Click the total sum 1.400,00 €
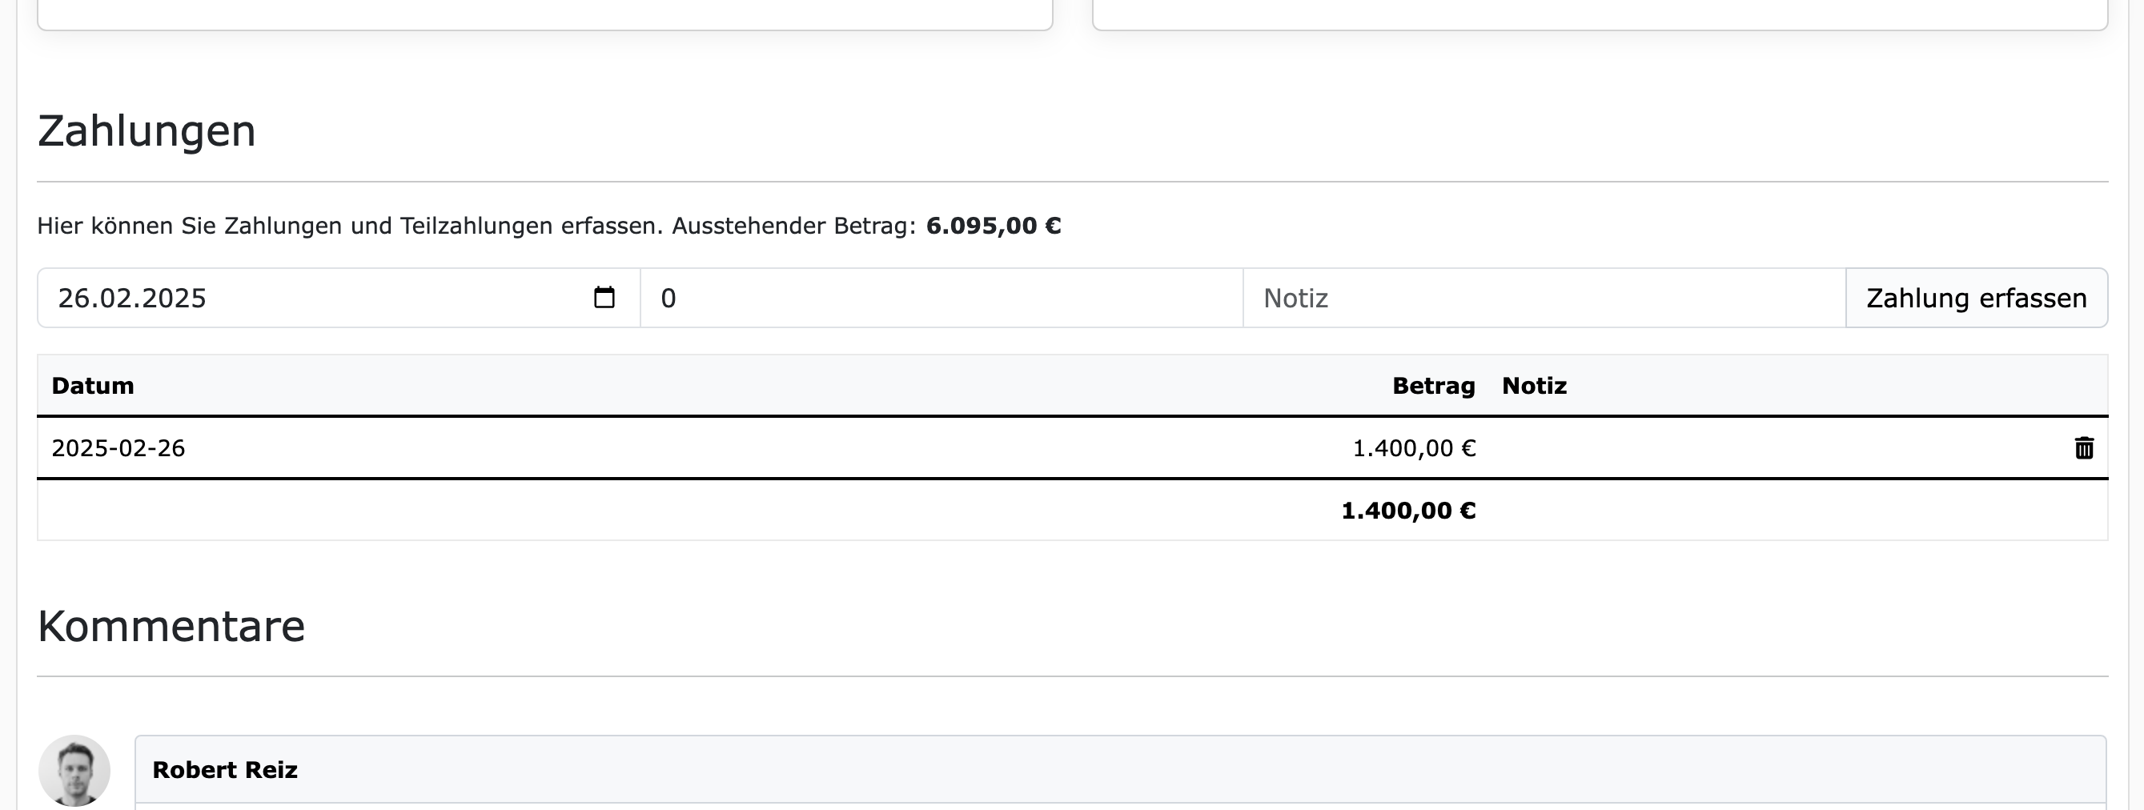 coord(1408,511)
